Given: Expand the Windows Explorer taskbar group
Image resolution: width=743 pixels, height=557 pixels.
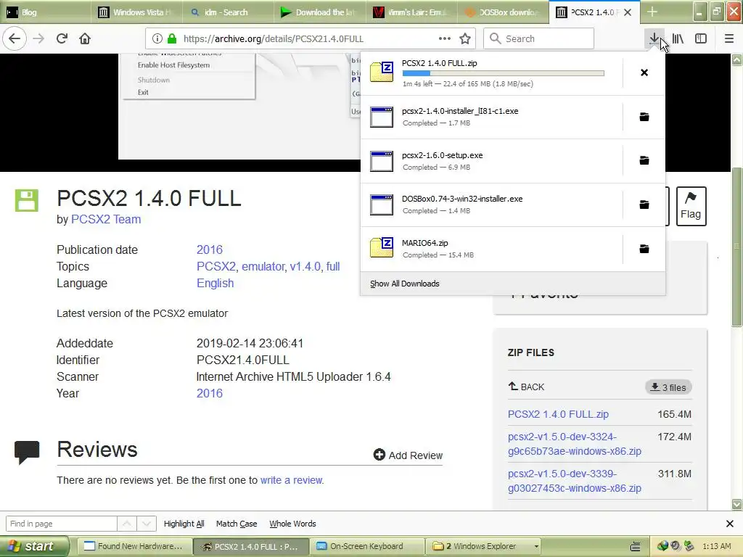Looking at the screenshot, I should pyautogui.click(x=485, y=546).
